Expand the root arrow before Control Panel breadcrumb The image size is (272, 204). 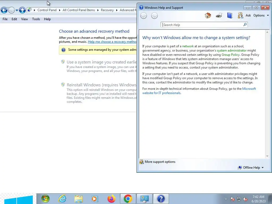[34, 10]
